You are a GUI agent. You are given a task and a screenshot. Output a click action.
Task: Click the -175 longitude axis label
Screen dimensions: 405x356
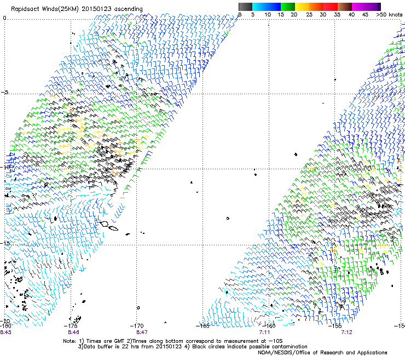[71, 326]
